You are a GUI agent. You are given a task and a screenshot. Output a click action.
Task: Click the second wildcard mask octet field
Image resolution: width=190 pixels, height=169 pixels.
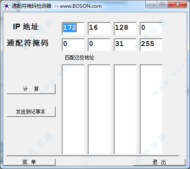click(99, 45)
